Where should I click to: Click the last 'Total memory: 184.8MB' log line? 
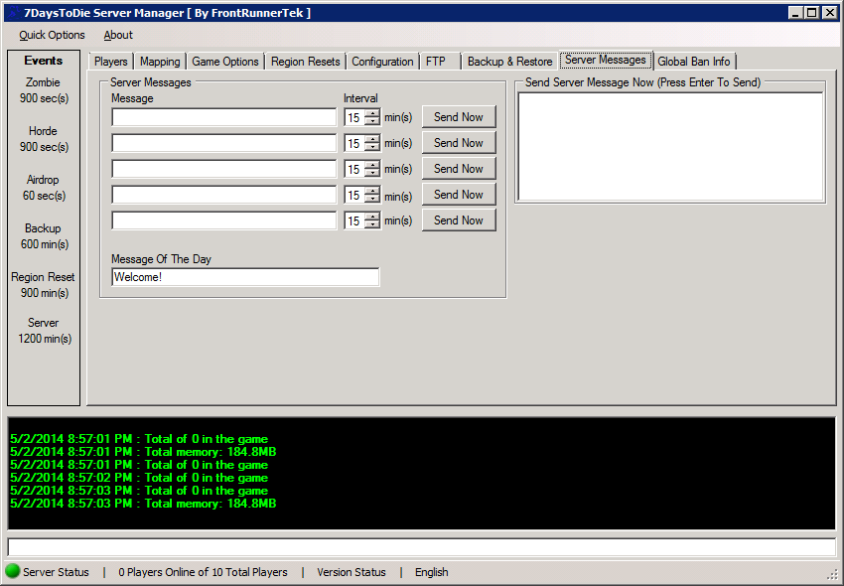tap(143, 504)
